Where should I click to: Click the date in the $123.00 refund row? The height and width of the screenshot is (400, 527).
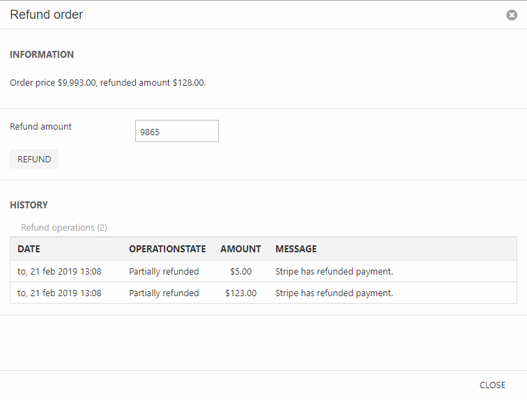pyautogui.click(x=59, y=293)
